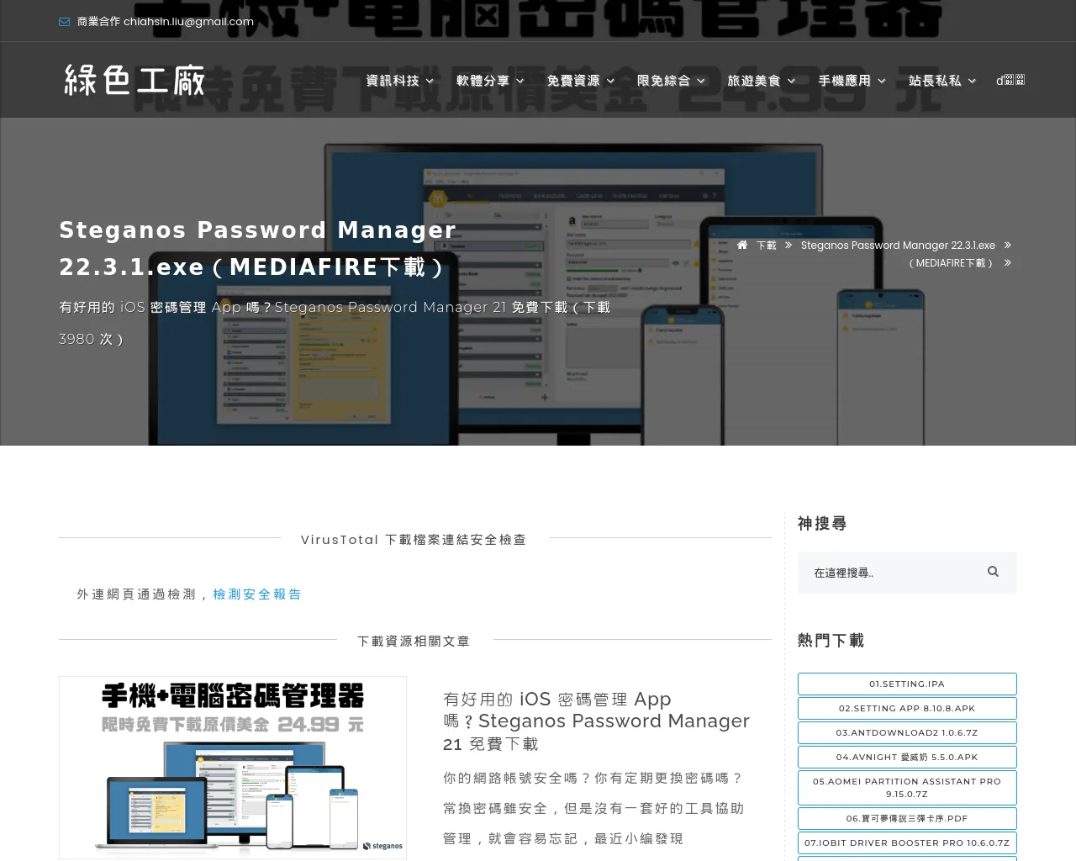
Task: Open article 有好用的 iOS 密碼管理 App 嗎
Action: [596, 721]
